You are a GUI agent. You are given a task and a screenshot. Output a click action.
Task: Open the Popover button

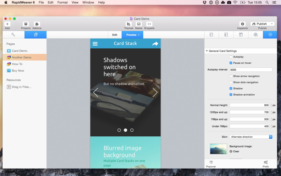211,164
